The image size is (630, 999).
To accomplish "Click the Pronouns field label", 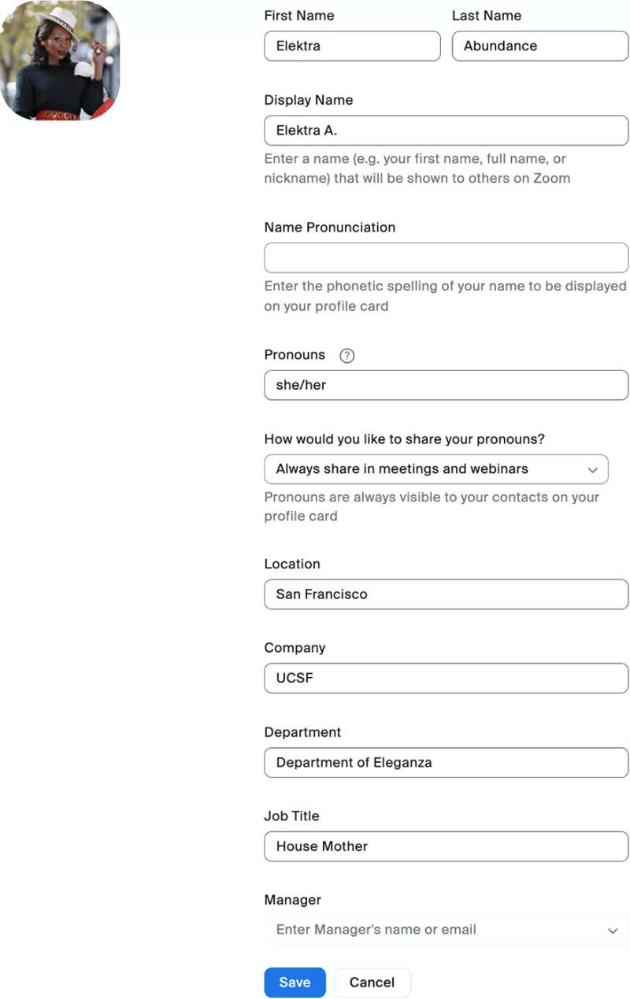I will (295, 355).
